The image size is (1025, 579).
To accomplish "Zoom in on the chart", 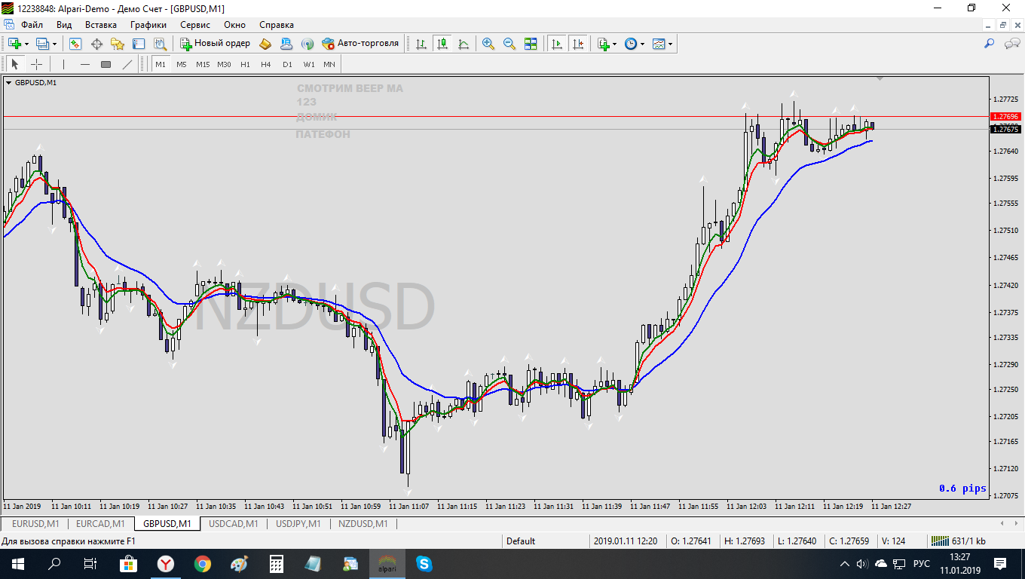I will tap(488, 44).
